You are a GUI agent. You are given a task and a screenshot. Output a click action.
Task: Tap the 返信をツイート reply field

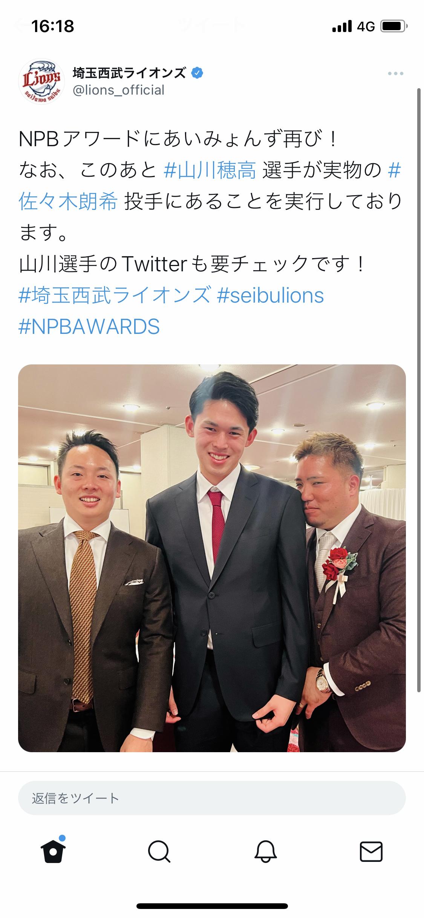[212, 798]
